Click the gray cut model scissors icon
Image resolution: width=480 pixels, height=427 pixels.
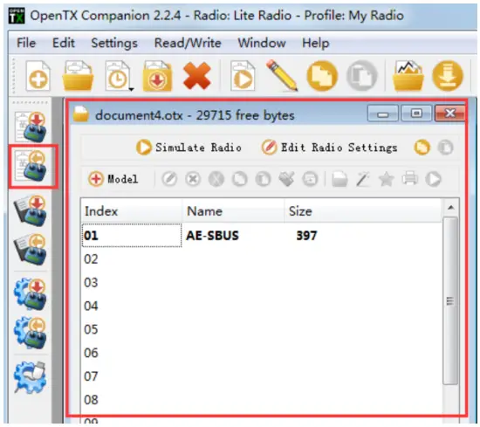[x=216, y=179]
